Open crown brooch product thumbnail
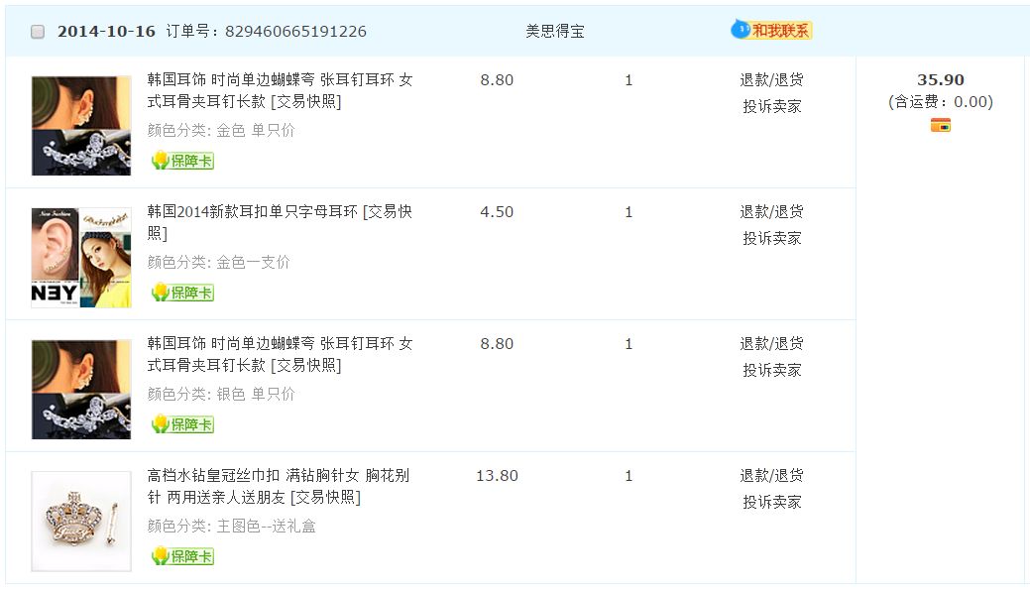This screenshot has width=1030, height=590. (x=81, y=522)
